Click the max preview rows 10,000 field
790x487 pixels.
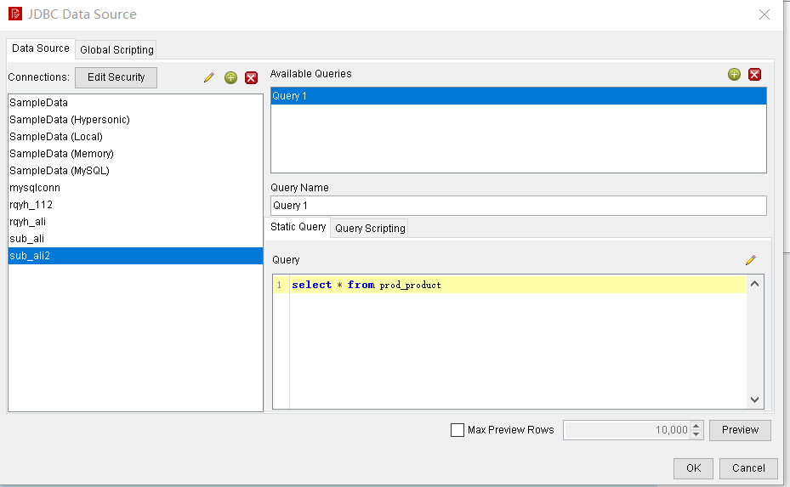[x=627, y=430]
